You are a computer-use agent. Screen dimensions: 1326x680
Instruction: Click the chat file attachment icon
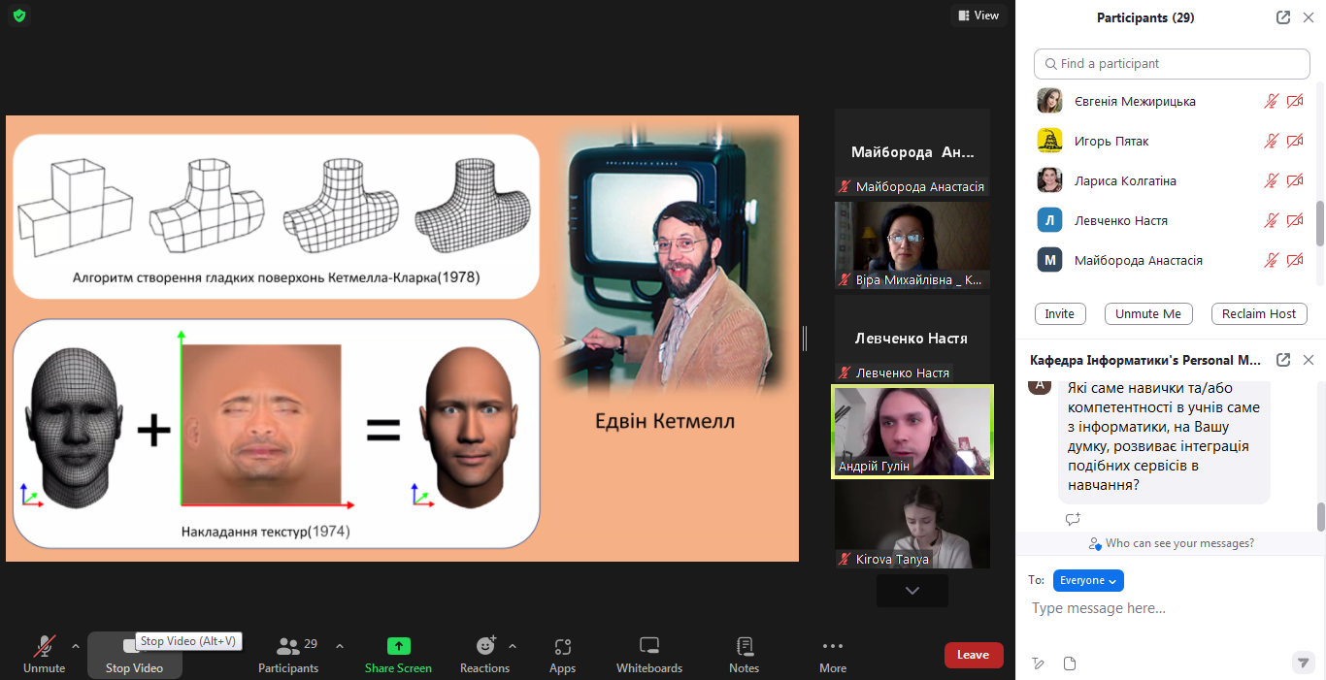tap(1070, 664)
